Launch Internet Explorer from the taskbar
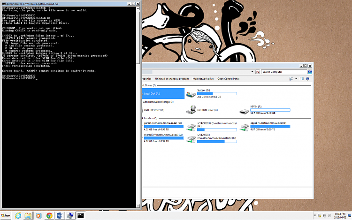The image size is (352, 220). click(18, 216)
